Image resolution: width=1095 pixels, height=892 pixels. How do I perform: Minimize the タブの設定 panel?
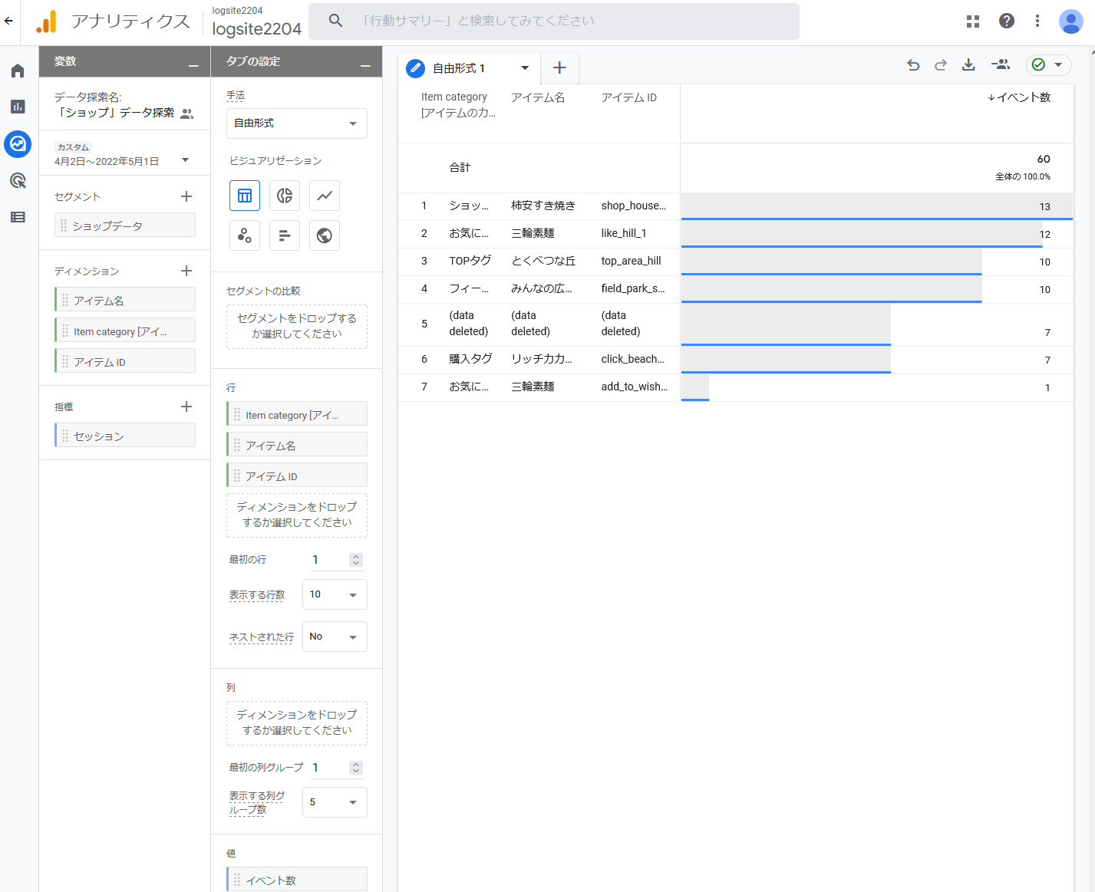(x=366, y=66)
